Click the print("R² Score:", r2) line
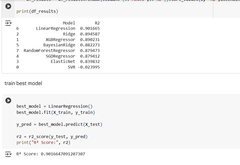Image resolution: width=240 pixels, height=165 pixels. tap(43, 143)
